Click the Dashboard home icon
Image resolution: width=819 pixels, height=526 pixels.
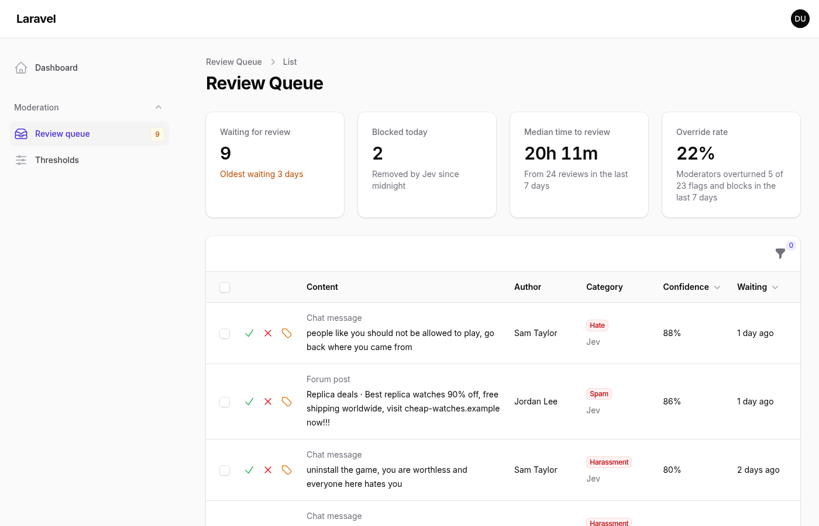(21, 68)
